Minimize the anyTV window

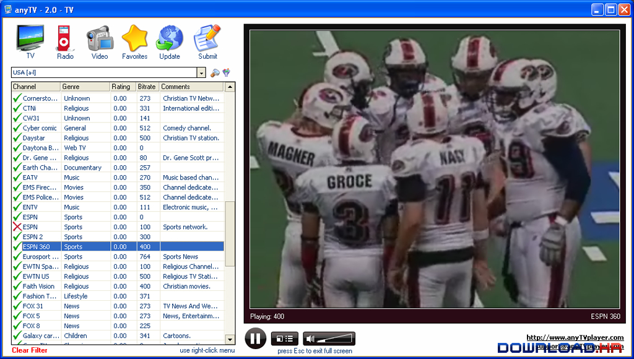point(597,9)
